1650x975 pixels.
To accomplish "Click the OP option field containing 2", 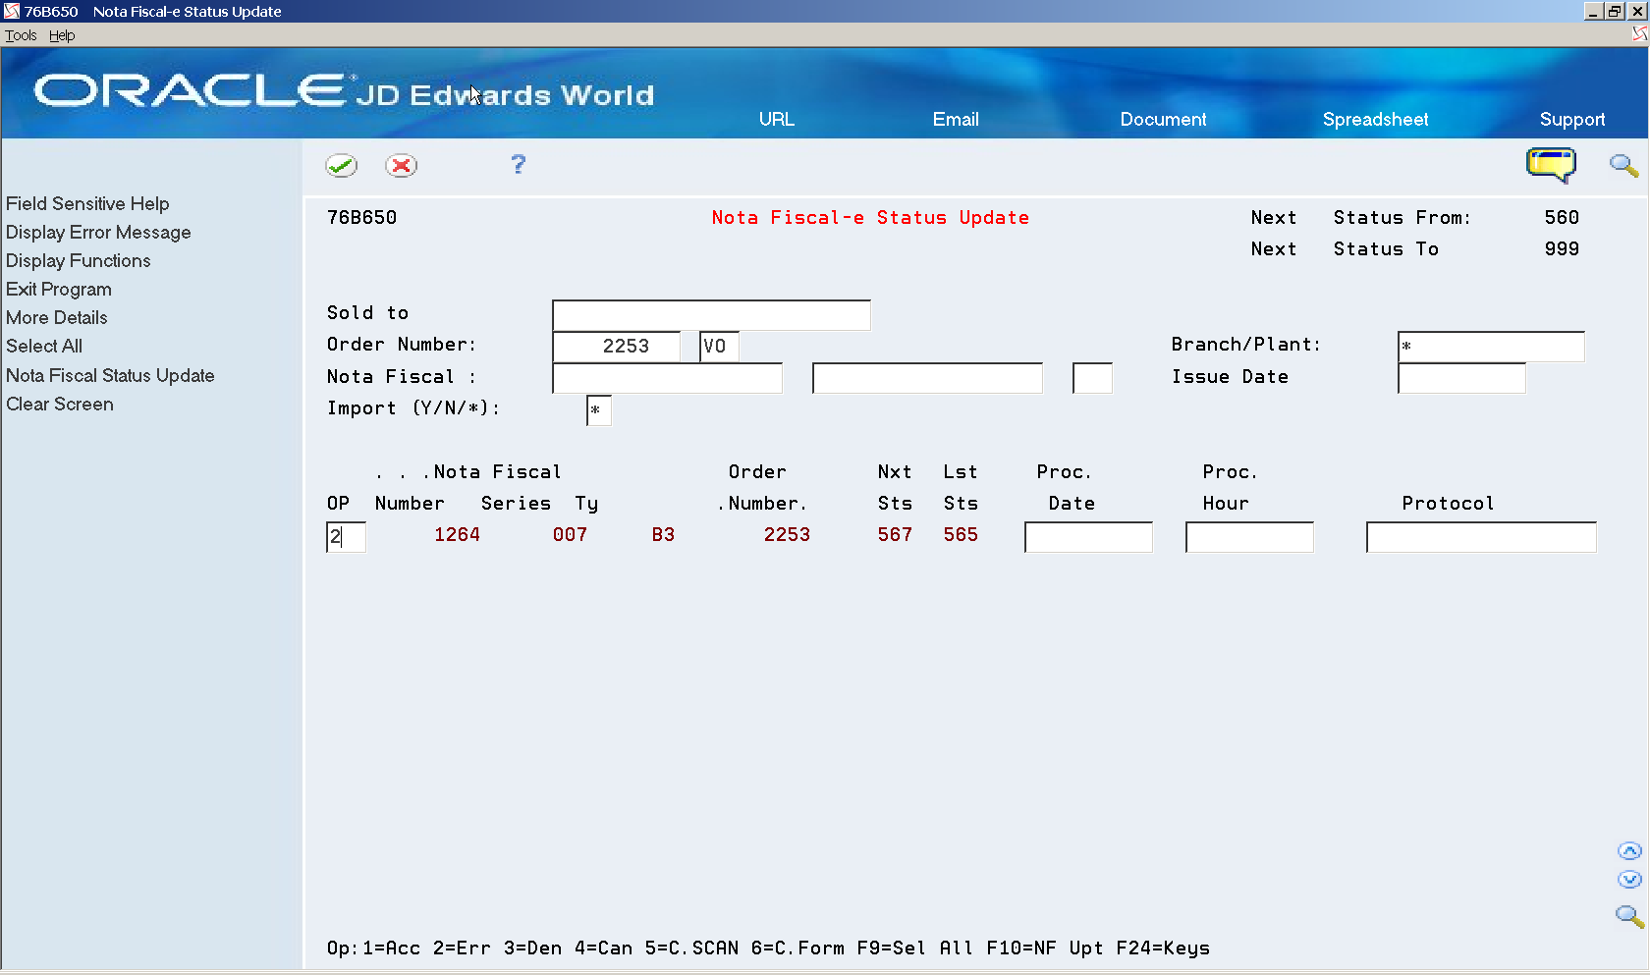I will [346, 537].
